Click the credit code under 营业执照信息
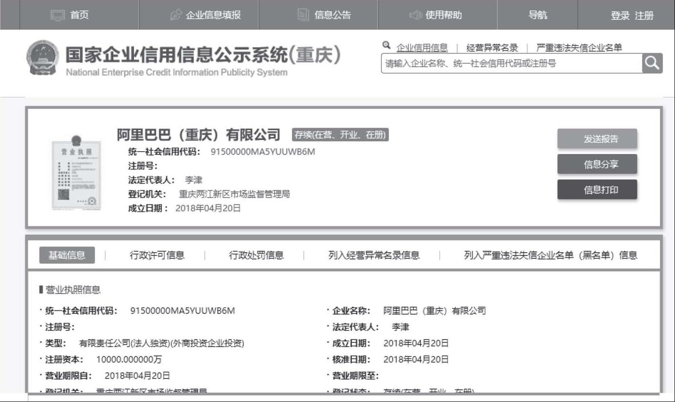 click(x=183, y=310)
